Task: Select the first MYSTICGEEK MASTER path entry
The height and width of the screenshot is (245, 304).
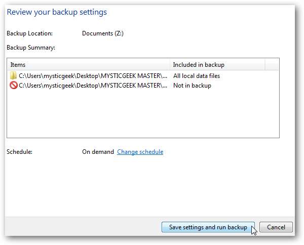Action: [x=93, y=76]
